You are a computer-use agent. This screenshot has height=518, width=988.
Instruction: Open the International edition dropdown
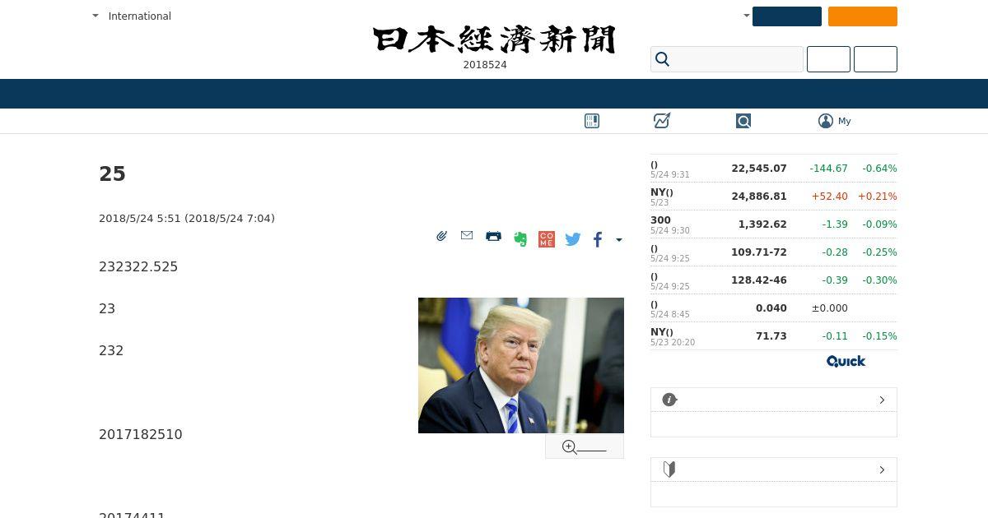click(x=132, y=16)
